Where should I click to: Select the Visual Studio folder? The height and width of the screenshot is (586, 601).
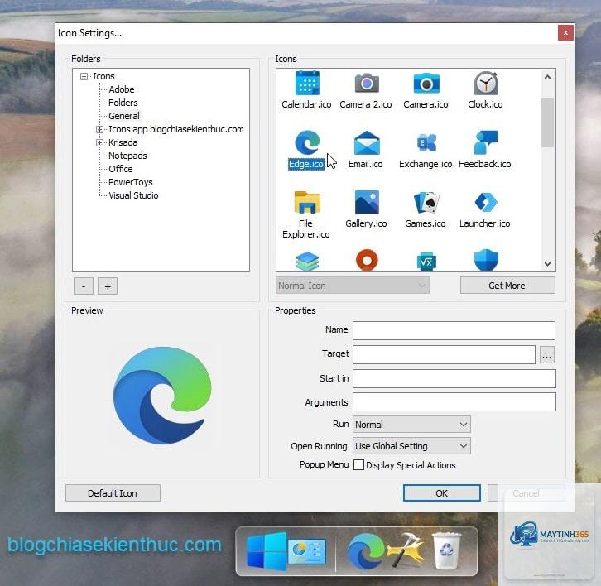pos(133,195)
